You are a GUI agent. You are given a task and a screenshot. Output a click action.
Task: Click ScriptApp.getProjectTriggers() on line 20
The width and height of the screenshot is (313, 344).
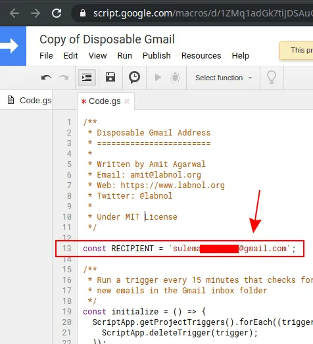tap(164, 322)
